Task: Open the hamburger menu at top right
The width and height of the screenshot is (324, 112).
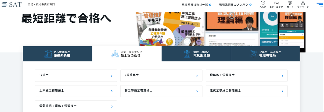Action: pos(320,4)
